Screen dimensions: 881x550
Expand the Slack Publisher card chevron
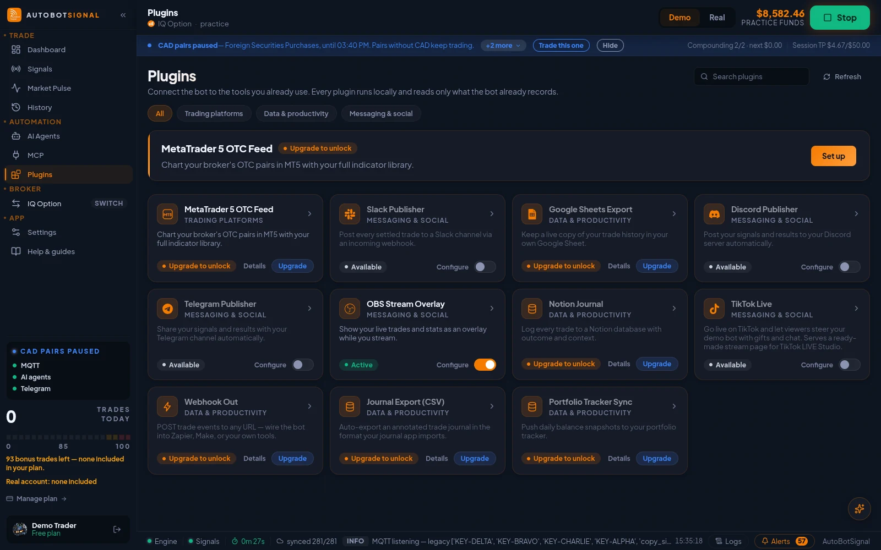[x=492, y=213]
